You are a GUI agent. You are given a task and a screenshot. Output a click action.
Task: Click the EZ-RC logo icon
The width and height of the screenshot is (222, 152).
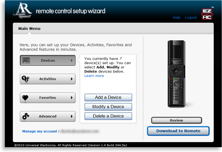coord(207,14)
